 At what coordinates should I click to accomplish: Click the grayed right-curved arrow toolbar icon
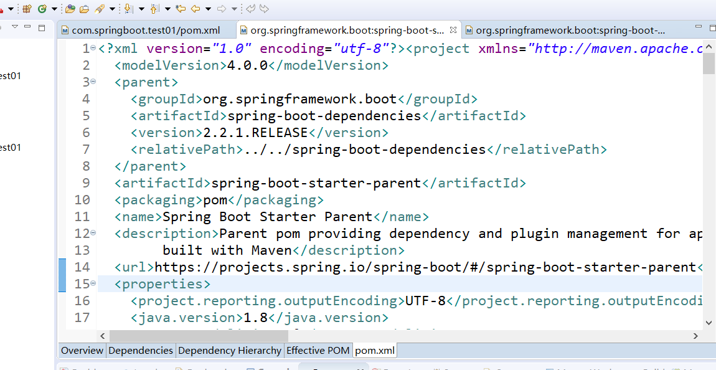click(264, 7)
